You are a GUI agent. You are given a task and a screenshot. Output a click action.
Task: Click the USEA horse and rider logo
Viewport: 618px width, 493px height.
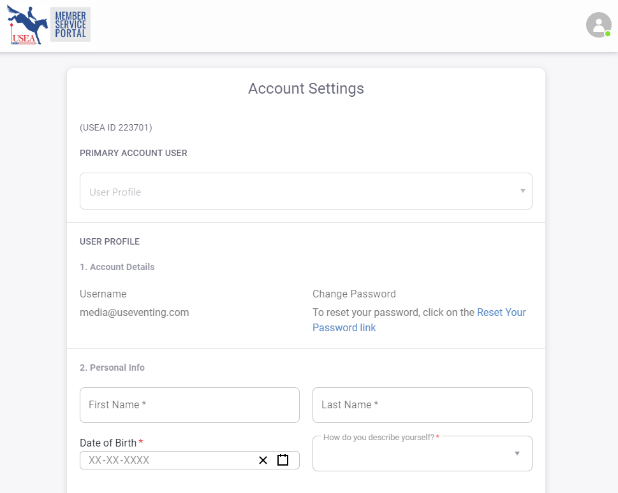coord(27,25)
